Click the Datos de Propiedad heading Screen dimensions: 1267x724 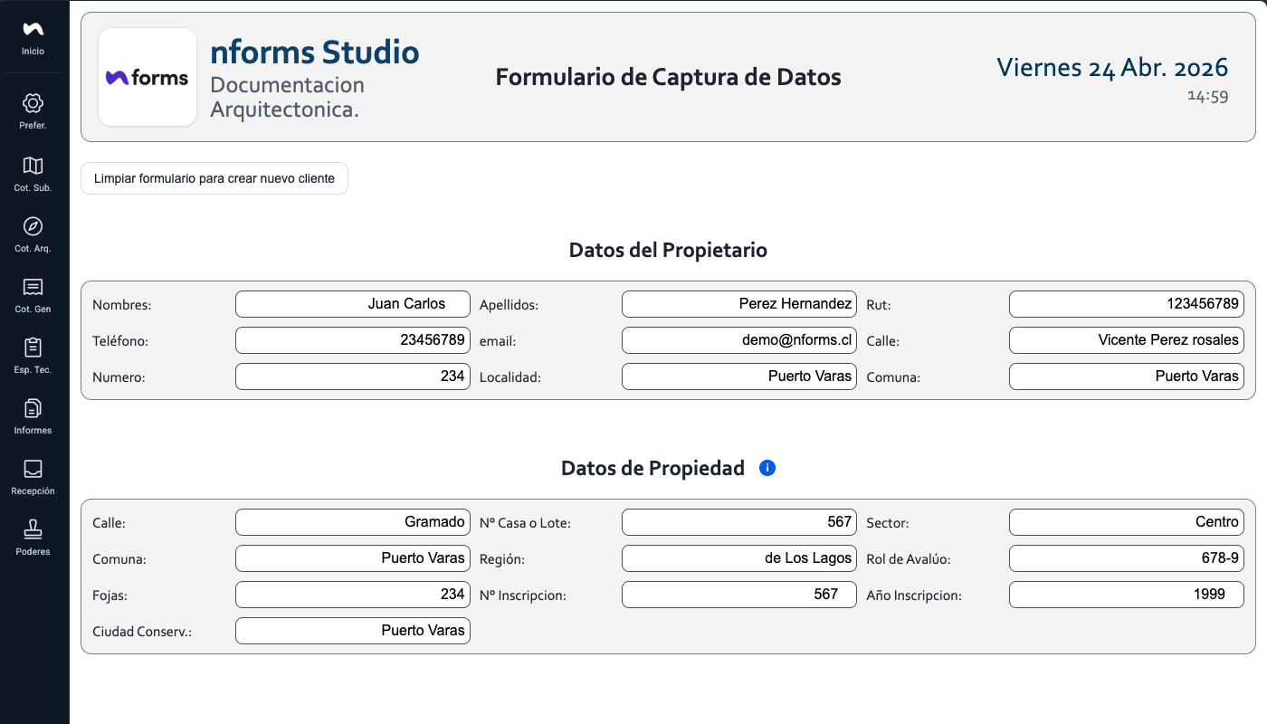click(653, 468)
